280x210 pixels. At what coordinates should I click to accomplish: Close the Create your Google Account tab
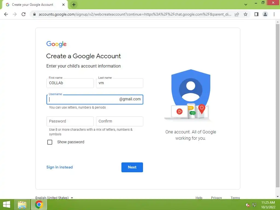(x=63, y=5)
